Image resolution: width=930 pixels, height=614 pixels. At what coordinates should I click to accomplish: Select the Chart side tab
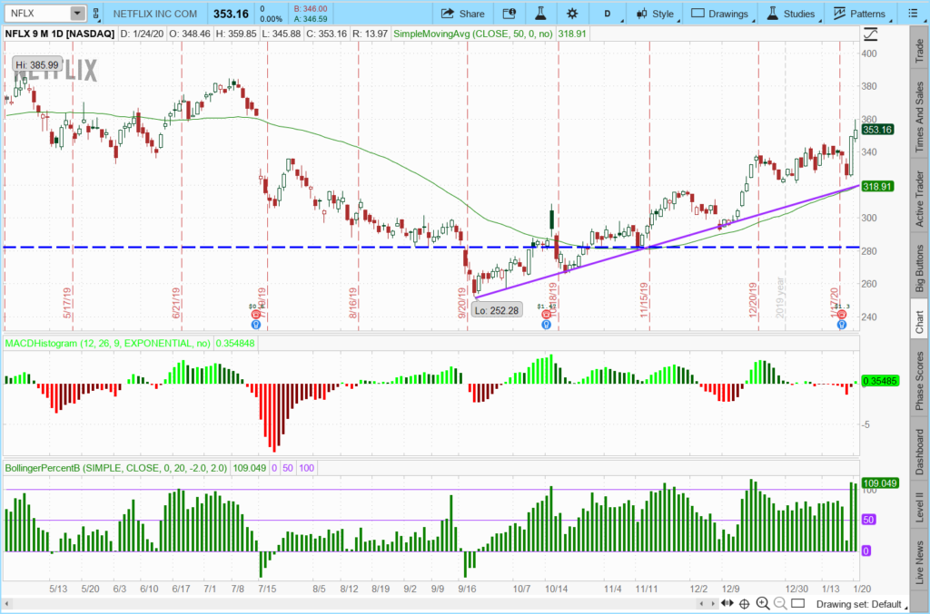click(919, 321)
